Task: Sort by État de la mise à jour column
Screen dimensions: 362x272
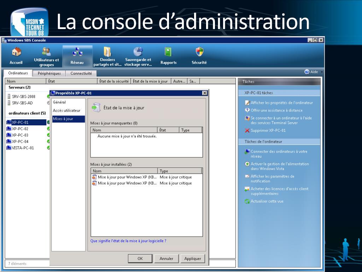Action: [x=151, y=81]
